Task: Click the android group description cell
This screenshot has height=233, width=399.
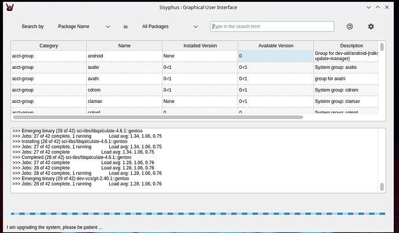Action: (x=346, y=56)
